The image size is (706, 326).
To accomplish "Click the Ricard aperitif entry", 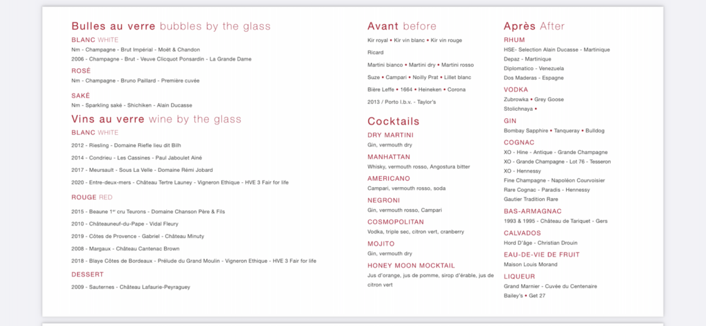I will (376, 52).
